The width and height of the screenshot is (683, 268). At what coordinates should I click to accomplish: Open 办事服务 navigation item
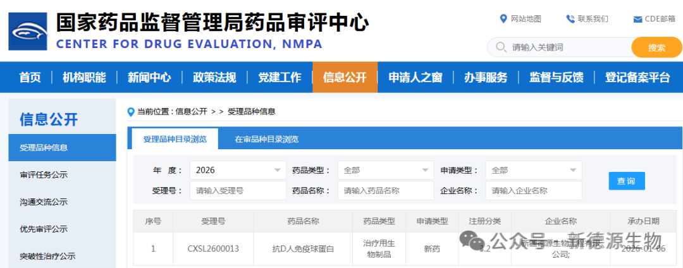[x=486, y=78]
